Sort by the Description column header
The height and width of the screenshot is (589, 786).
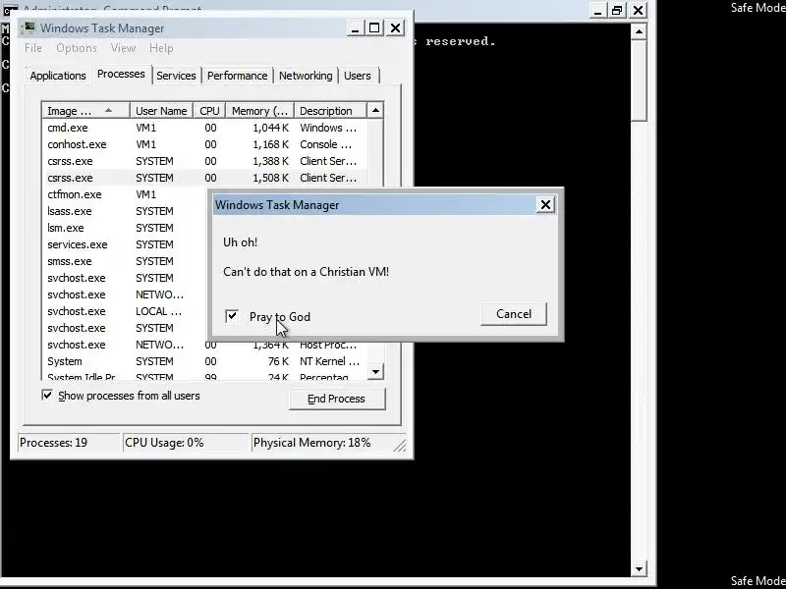click(330, 111)
